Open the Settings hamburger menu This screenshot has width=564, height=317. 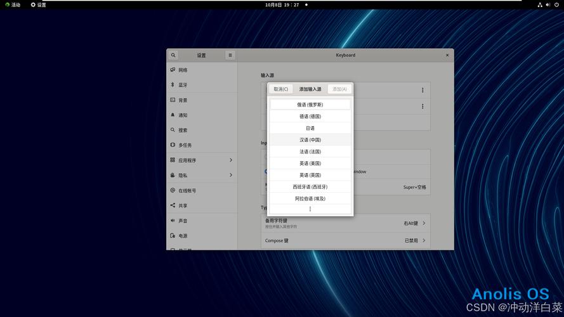[x=230, y=55]
